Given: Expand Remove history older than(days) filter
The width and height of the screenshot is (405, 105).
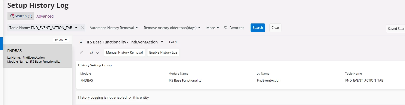Looking at the screenshot, I should pos(172,28).
